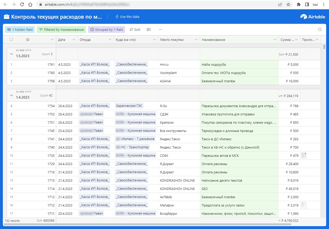Image resolution: width=329 pixels, height=229 pixels.
Task: Select the СДЭК cell
Action: tap(179, 114)
